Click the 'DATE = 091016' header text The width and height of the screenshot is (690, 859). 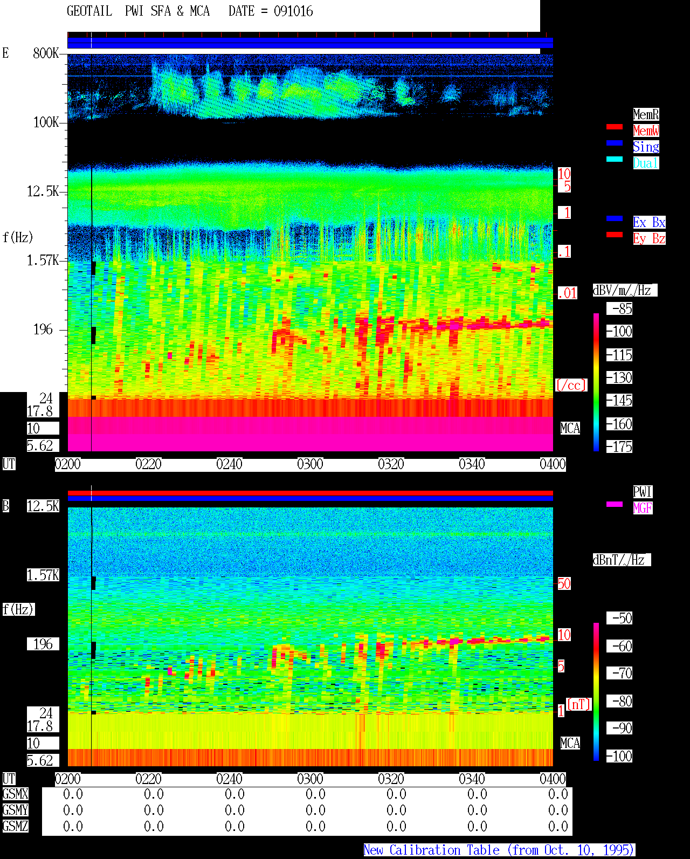click(271, 11)
